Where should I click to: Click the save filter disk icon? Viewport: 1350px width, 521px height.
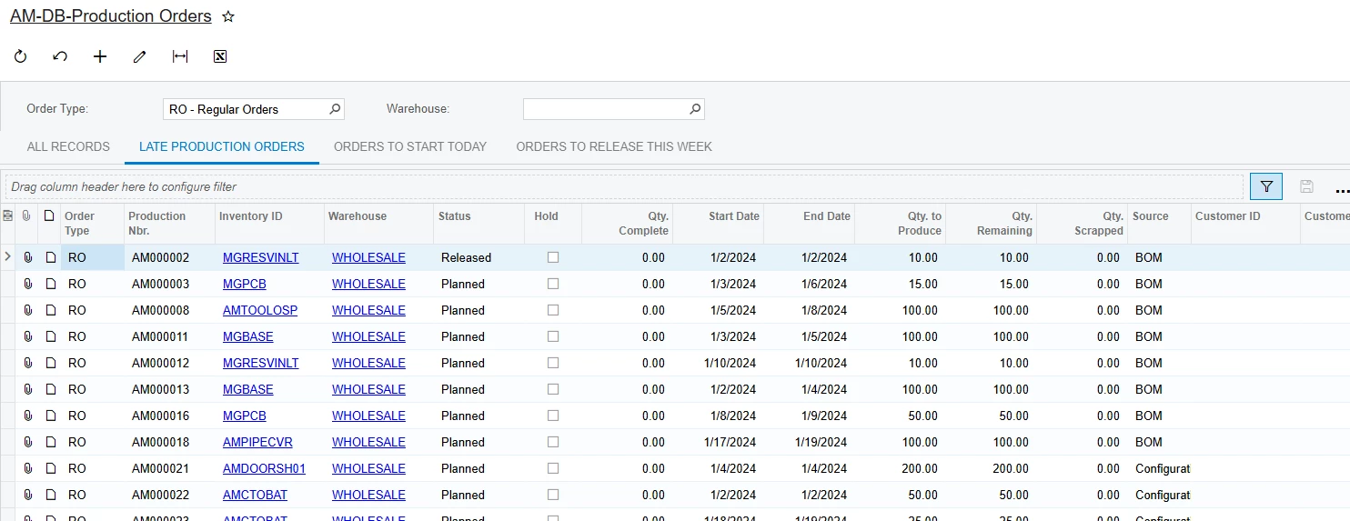point(1306,186)
